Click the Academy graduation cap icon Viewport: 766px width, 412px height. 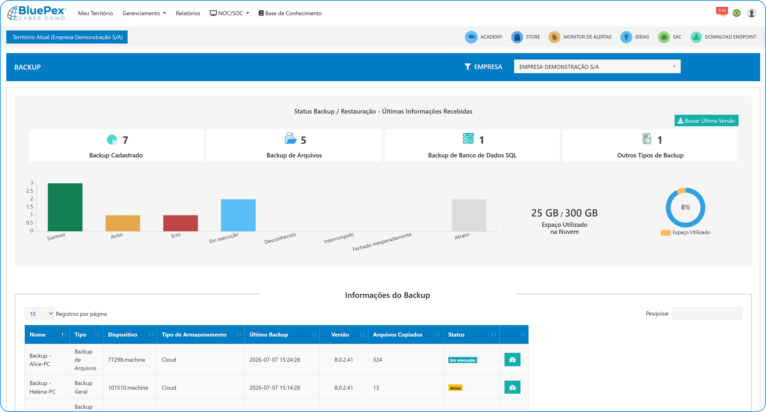coord(471,37)
